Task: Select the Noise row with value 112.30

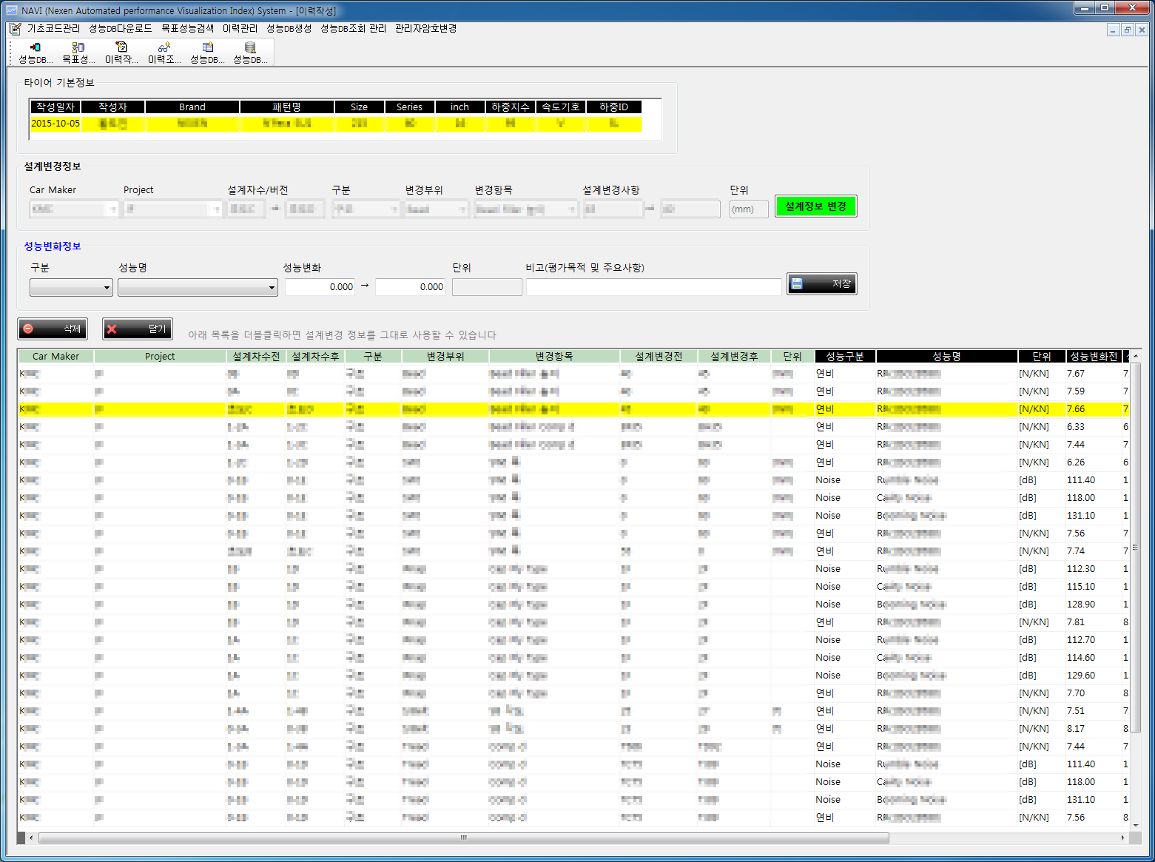Action: pyautogui.click(x=573, y=569)
